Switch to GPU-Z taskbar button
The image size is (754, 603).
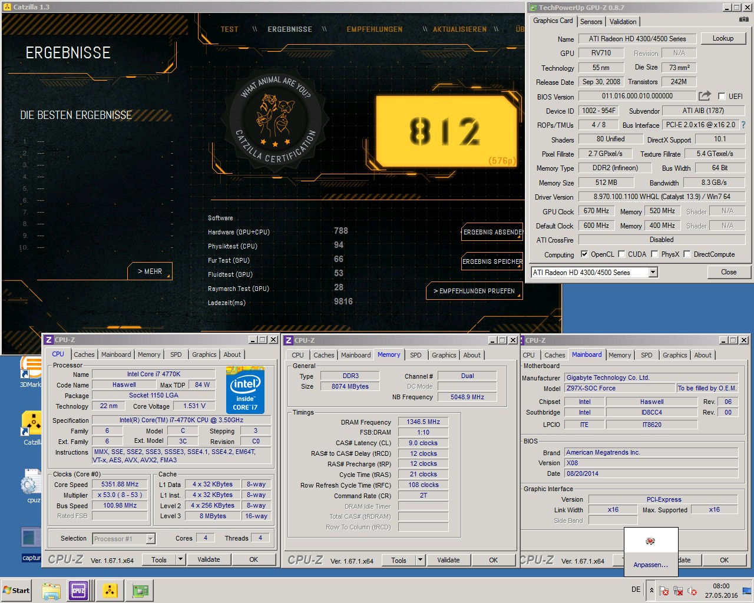click(140, 590)
